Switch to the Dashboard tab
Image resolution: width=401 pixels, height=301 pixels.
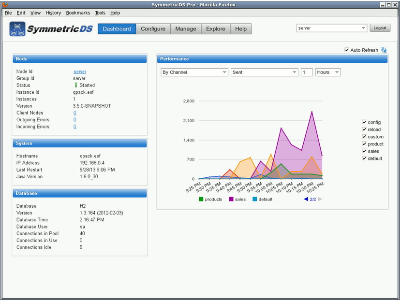(117, 29)
